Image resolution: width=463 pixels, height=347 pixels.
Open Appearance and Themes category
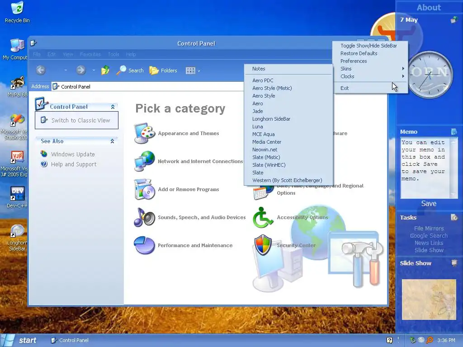click(x=189, y=133)
